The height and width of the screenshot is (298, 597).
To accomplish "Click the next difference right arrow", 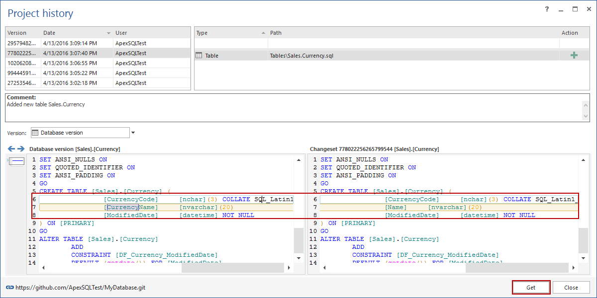I will (21, 149).
